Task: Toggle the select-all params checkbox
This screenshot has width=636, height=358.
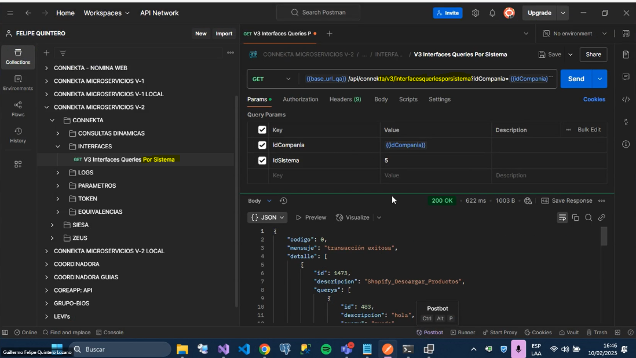Action: [262, 130]
